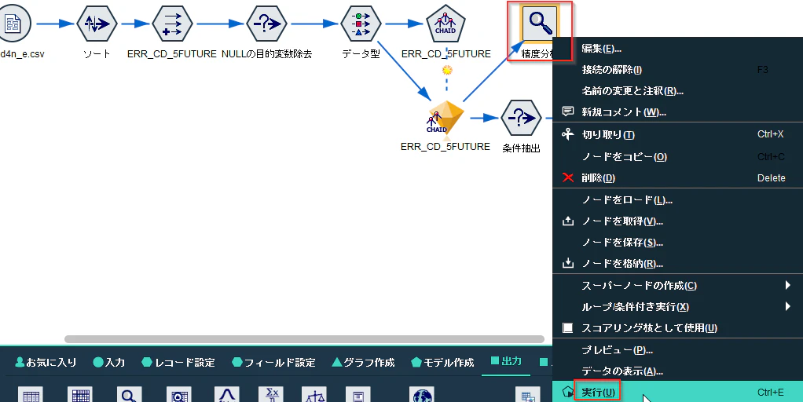Viewport: 803px width, 402px height.
Task: Open the レコード設定 palette tab
Action: pos(178,362)
